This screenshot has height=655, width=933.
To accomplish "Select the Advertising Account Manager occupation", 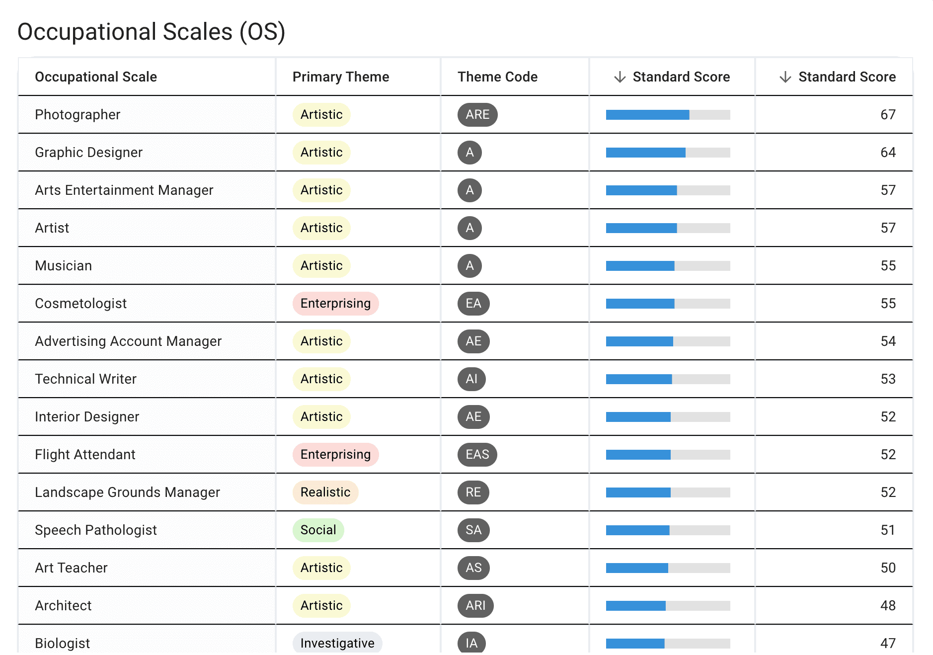I will pyautogui.click(x=128, y=341).
